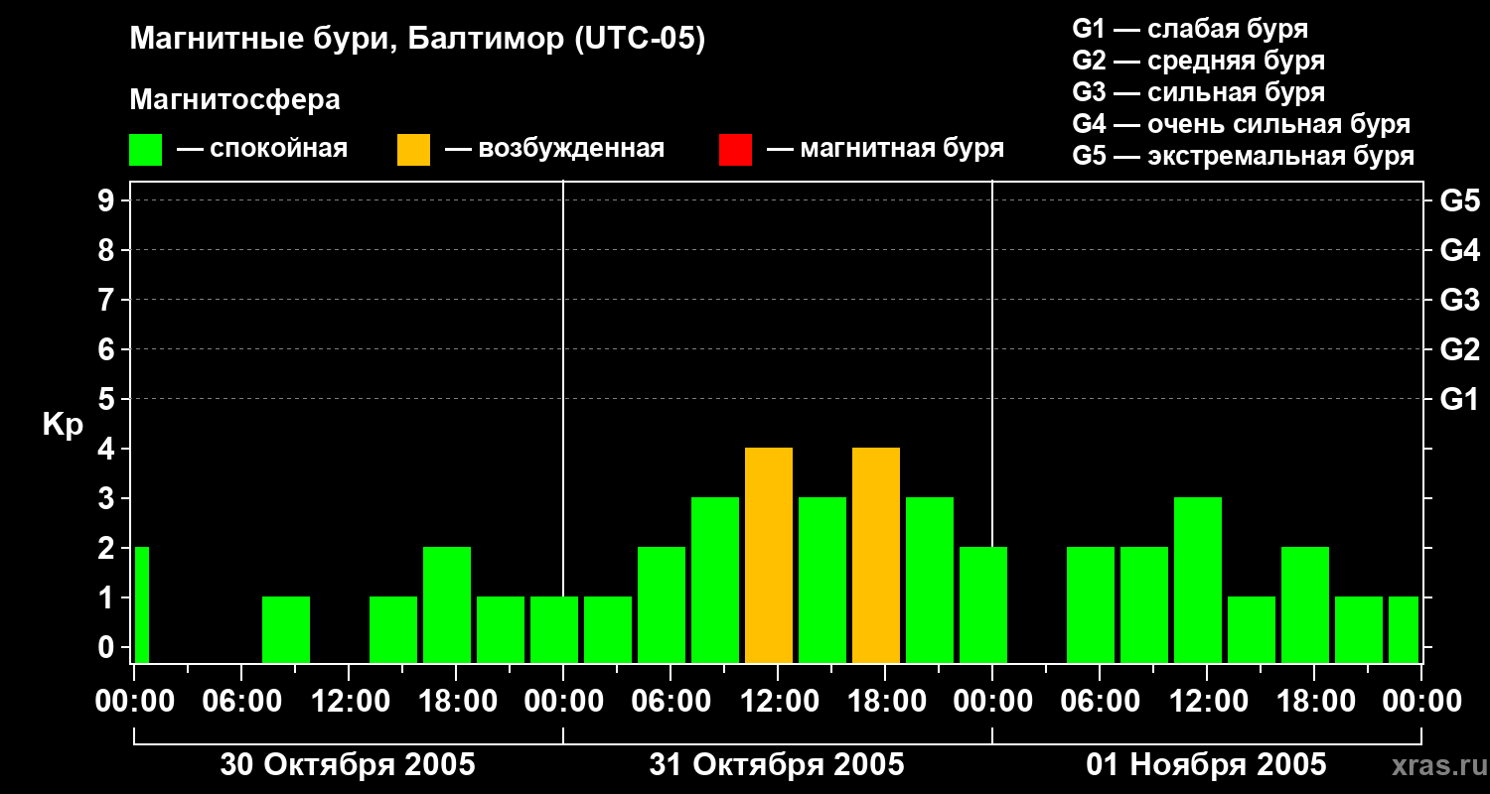Click the G5 tick label on the storm scale
This screenshot has width=1490, height=794.
(1459, 200)
